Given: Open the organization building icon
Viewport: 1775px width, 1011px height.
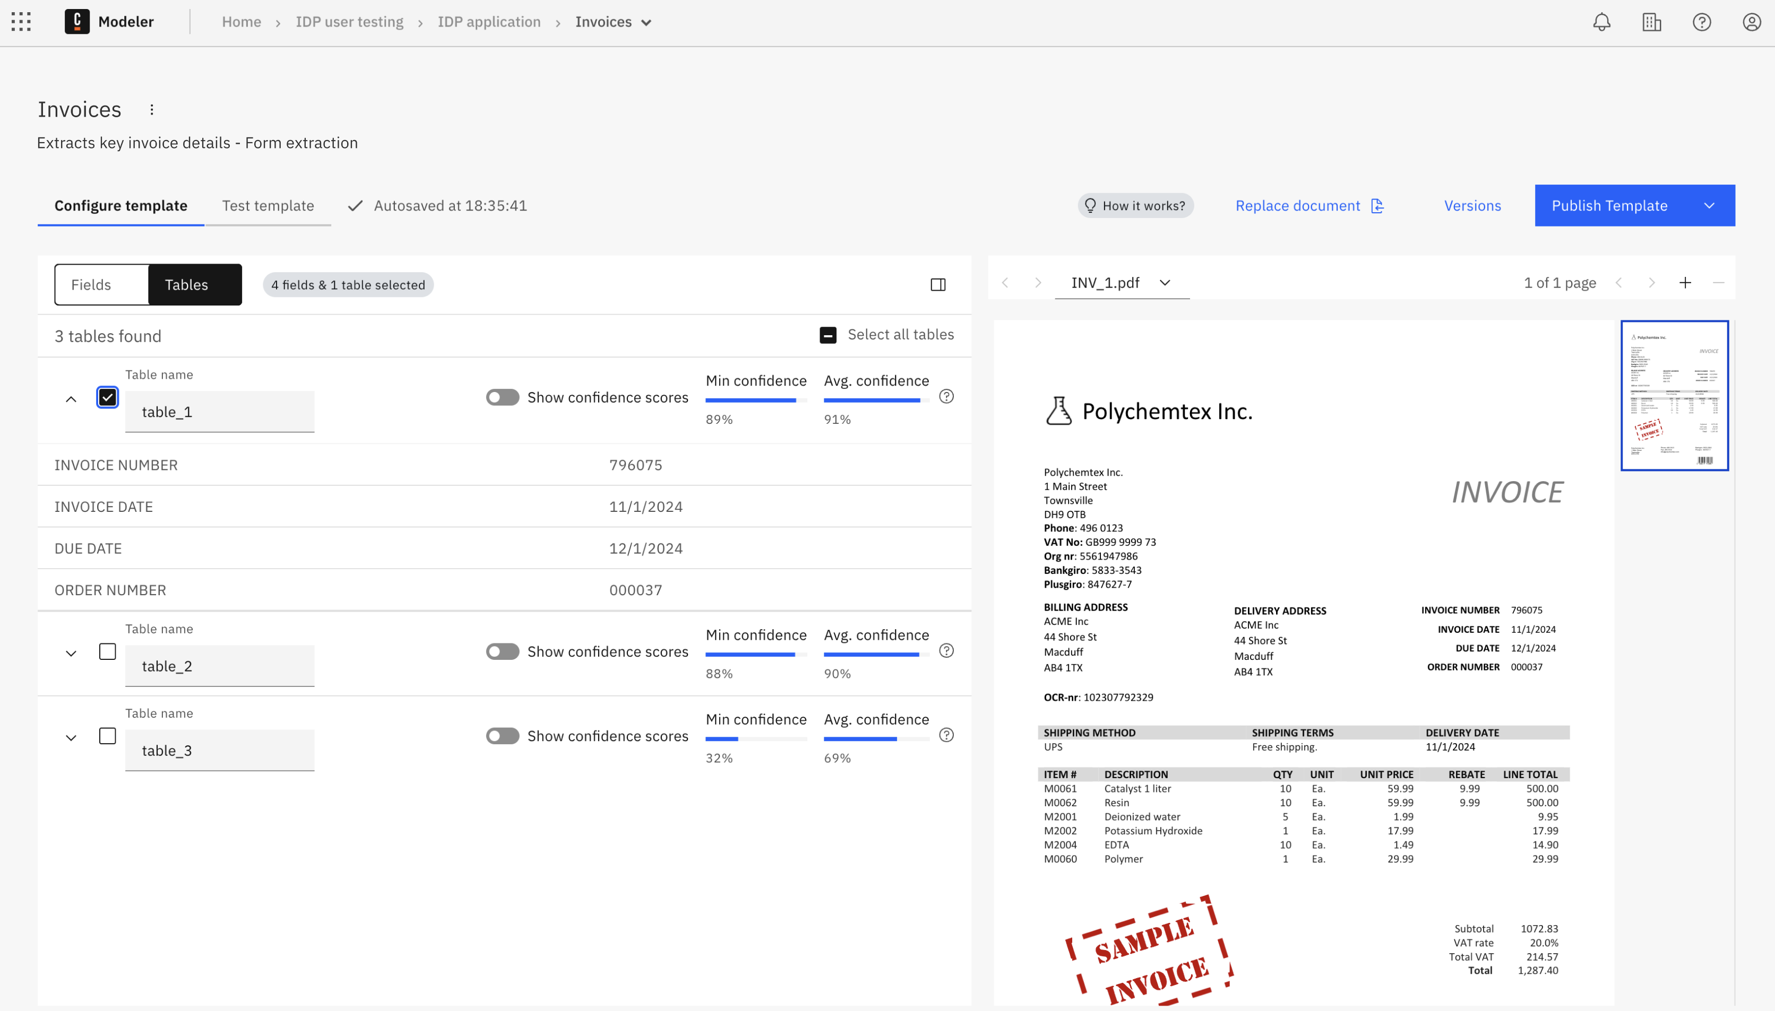Looking at the screenshot, I should 1651,22.
